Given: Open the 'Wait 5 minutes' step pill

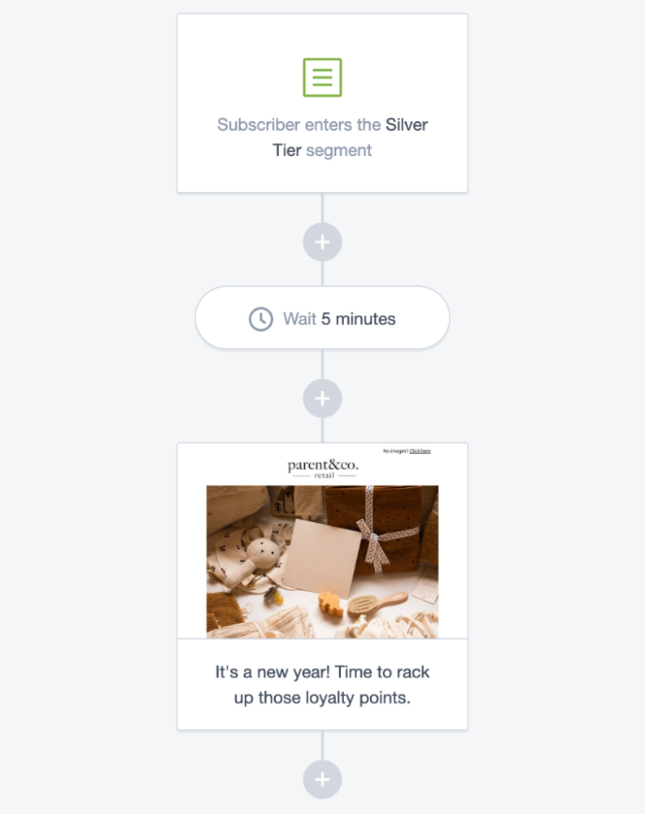Looking at the screenshot, I should (x=322, y=318).
